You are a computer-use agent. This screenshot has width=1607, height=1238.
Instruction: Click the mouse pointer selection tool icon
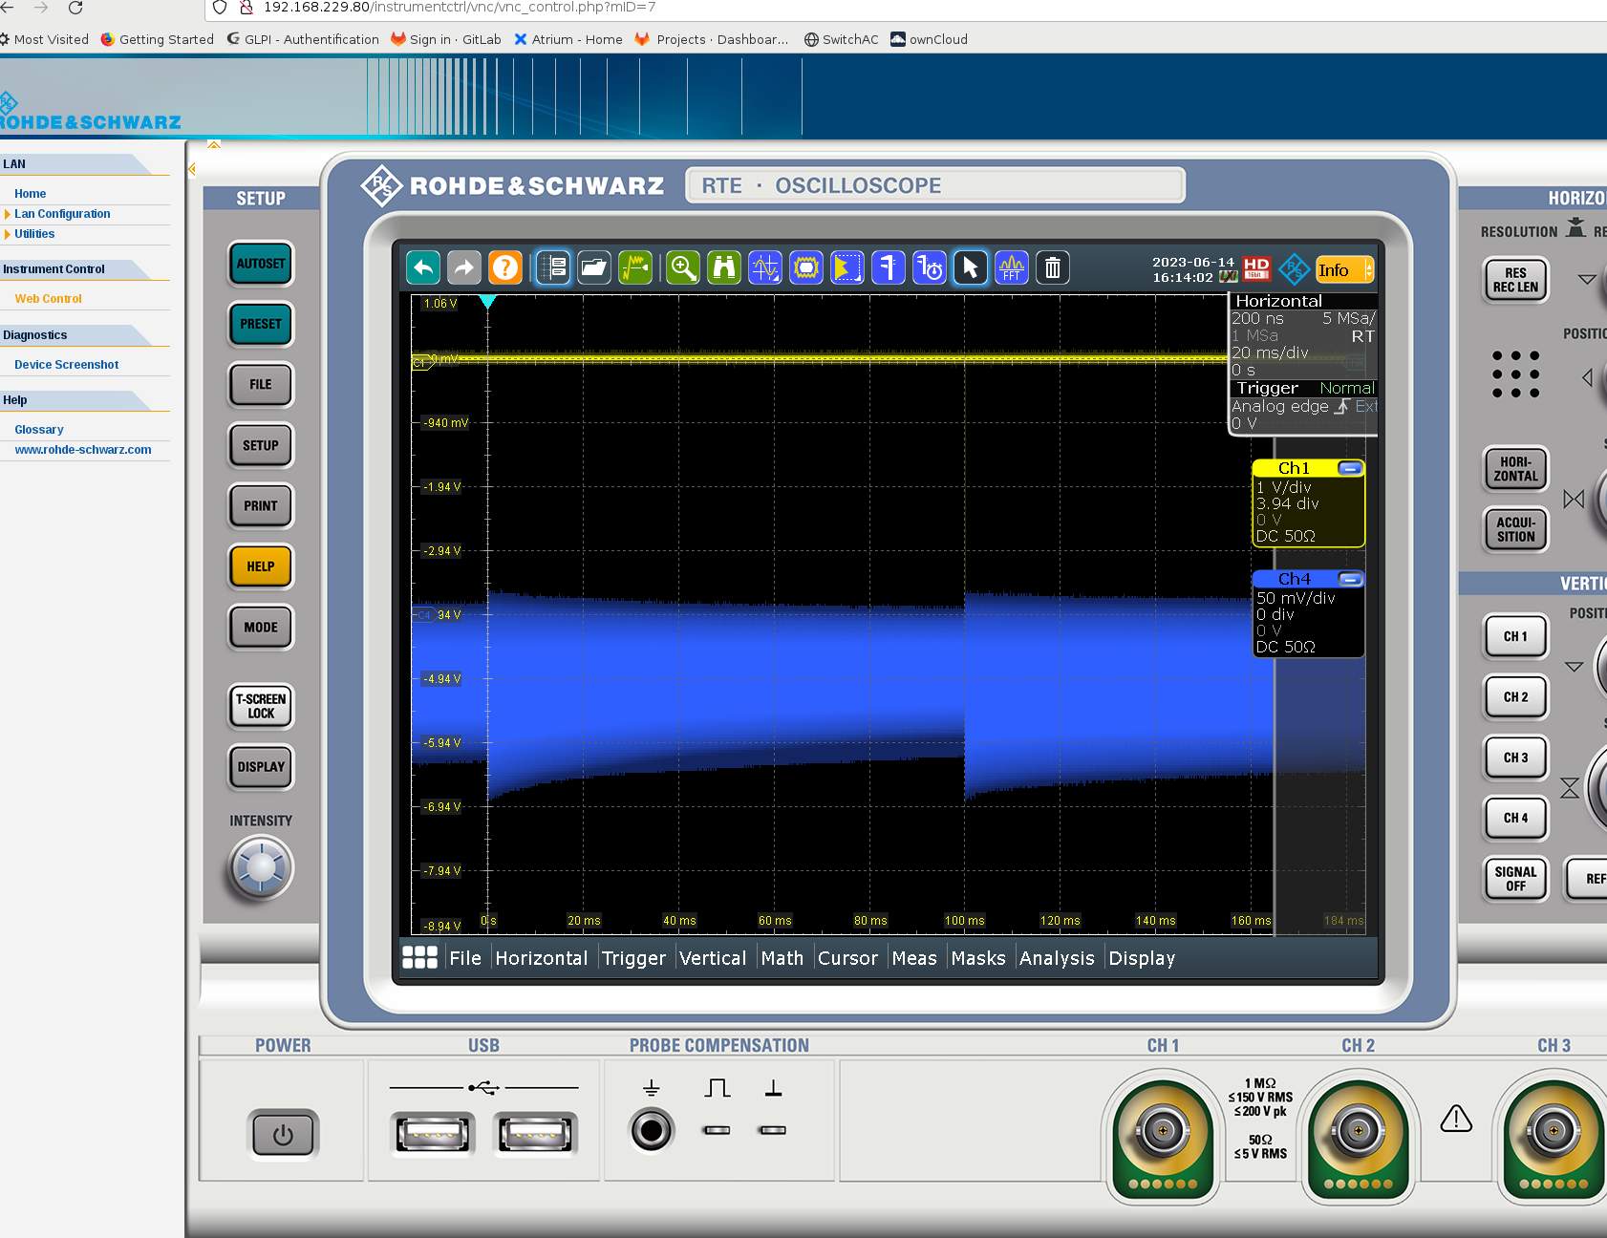tap(971, 268)
